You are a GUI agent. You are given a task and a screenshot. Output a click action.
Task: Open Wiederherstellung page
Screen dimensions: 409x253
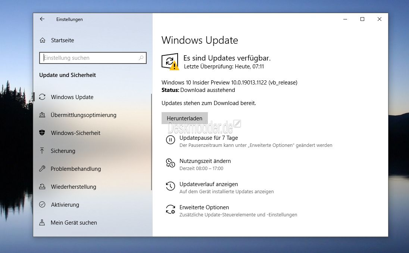[x=74, y=187]
